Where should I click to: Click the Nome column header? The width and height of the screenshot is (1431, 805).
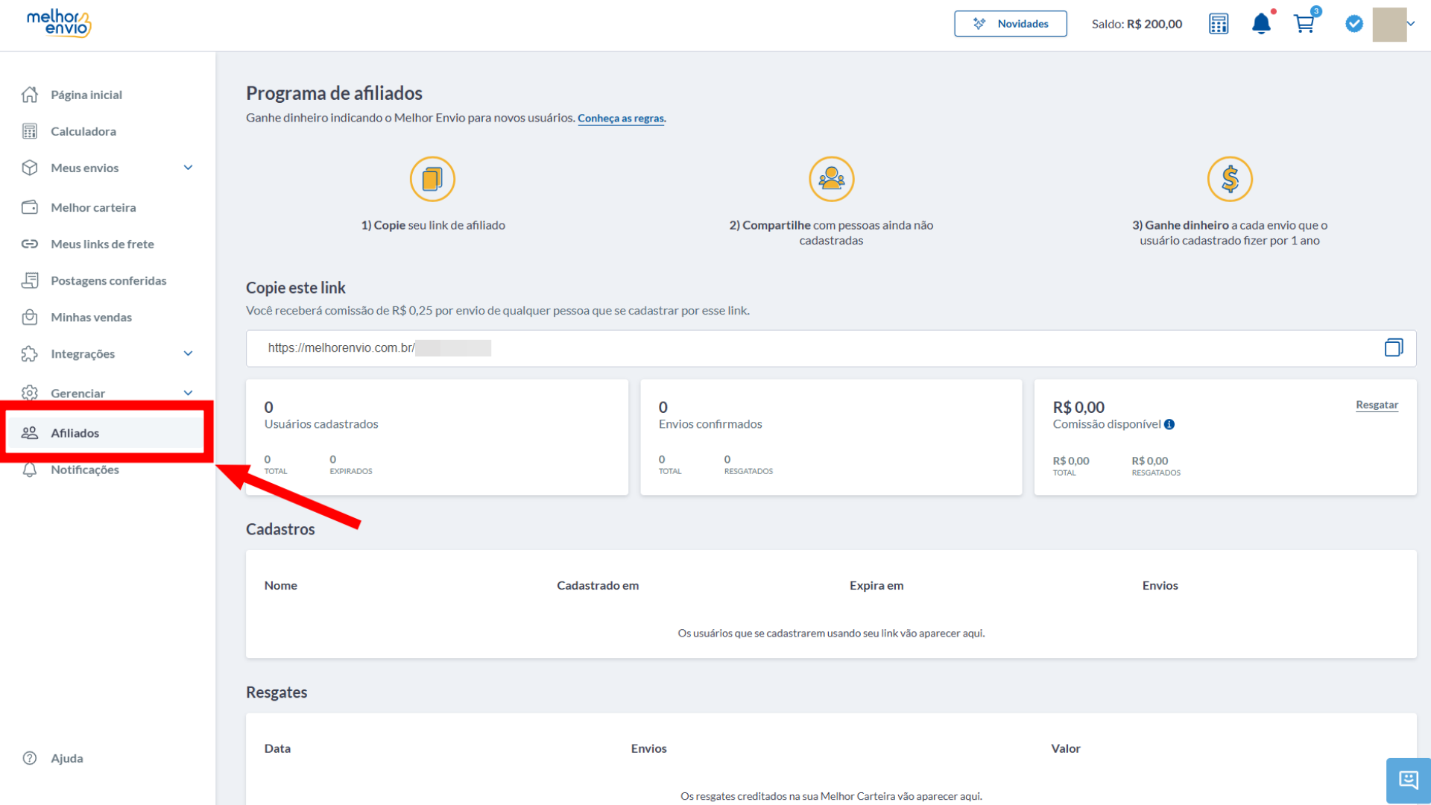click(280, 586)
